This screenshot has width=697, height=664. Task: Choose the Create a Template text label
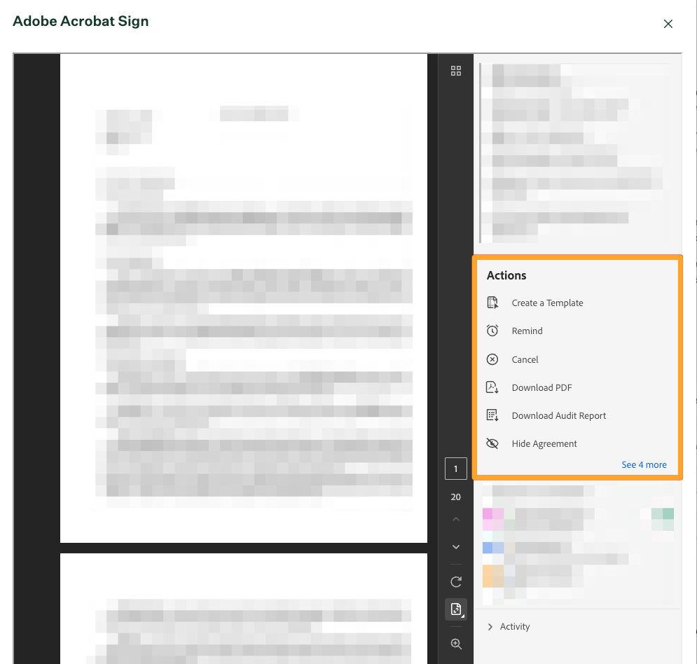pos(547,303)
